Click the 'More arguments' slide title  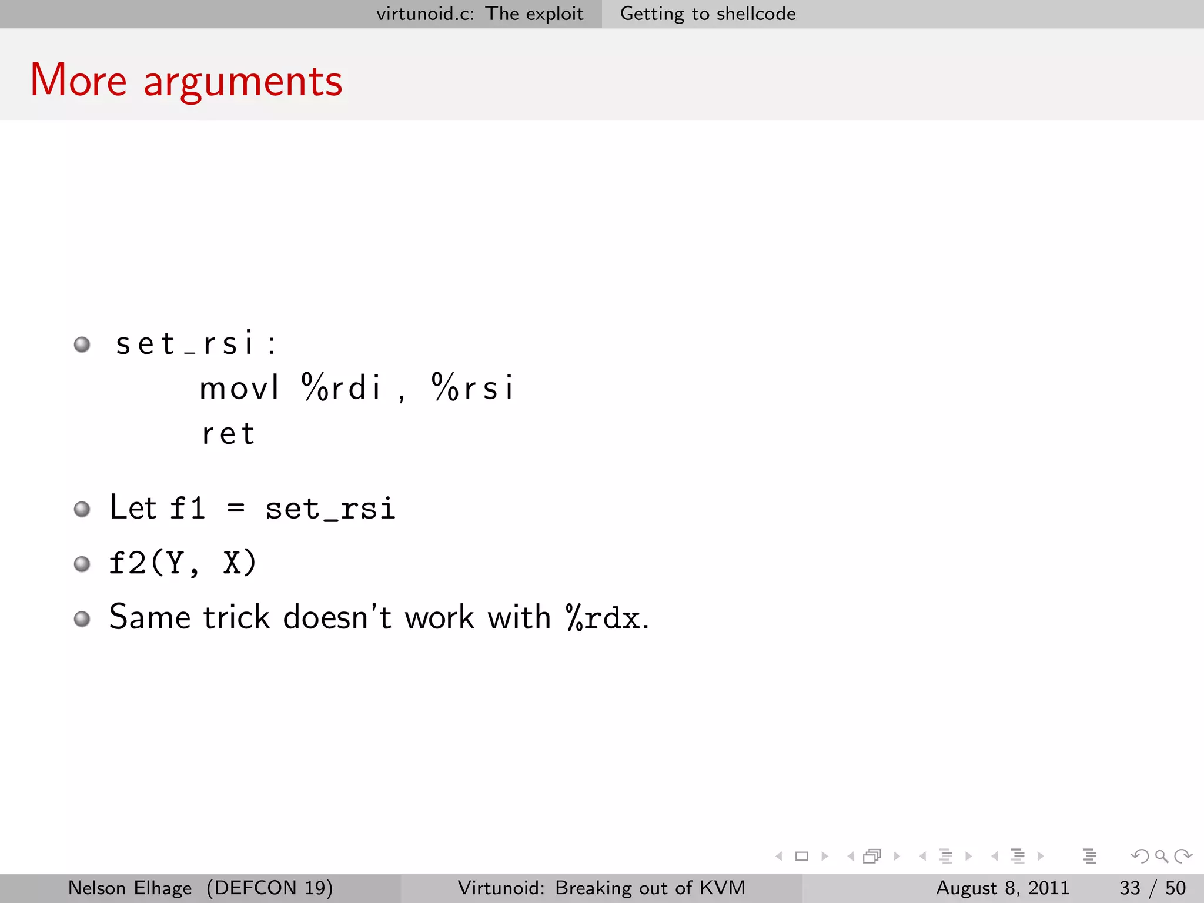[186, 80]
